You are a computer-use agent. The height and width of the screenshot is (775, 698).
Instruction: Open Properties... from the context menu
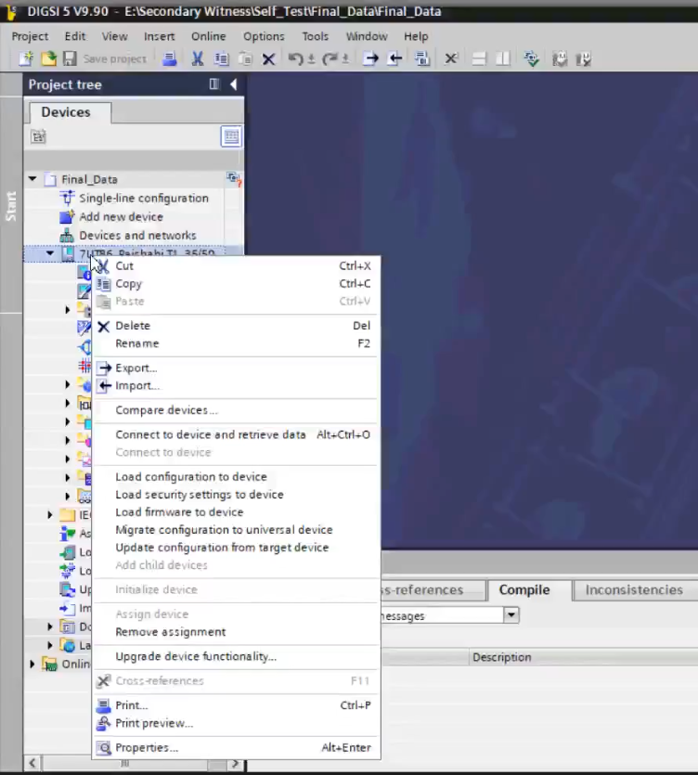point(237,748)
